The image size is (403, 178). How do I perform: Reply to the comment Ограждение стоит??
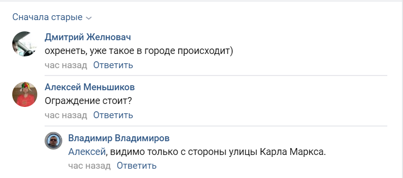(x=113, y=115)
